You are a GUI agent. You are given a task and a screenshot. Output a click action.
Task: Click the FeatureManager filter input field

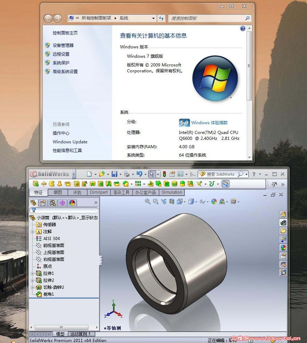pyautogui.click(x=64, y=210)
